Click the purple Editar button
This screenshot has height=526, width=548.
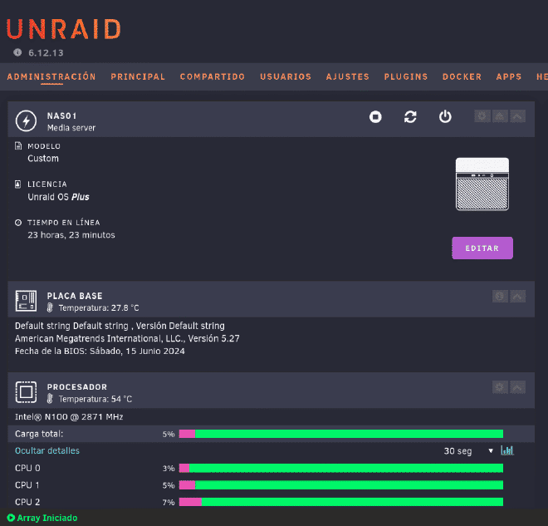click(x=482, y=248)
